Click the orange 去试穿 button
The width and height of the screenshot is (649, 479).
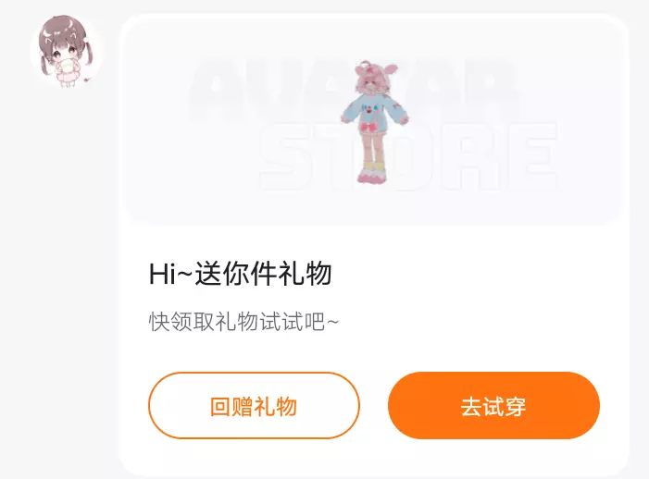pos(493,405)
